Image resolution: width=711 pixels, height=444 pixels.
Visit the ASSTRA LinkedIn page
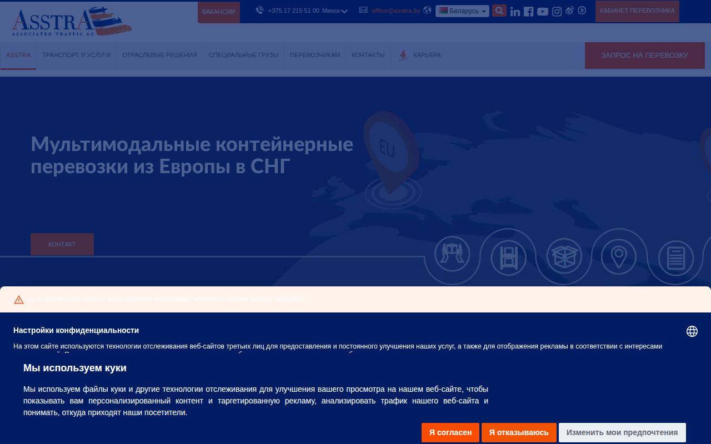tap(515, 11)
